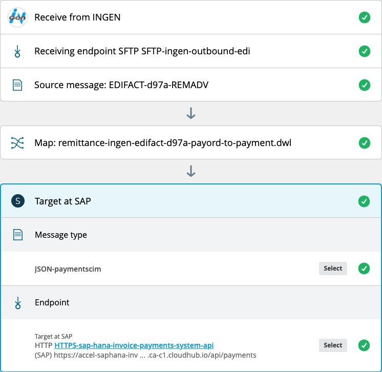This screenshot has height=372, width=382.
Task: Open Receiving endpoint SFTP-ingen-outbound-edi row
Action: click(191, 51)
